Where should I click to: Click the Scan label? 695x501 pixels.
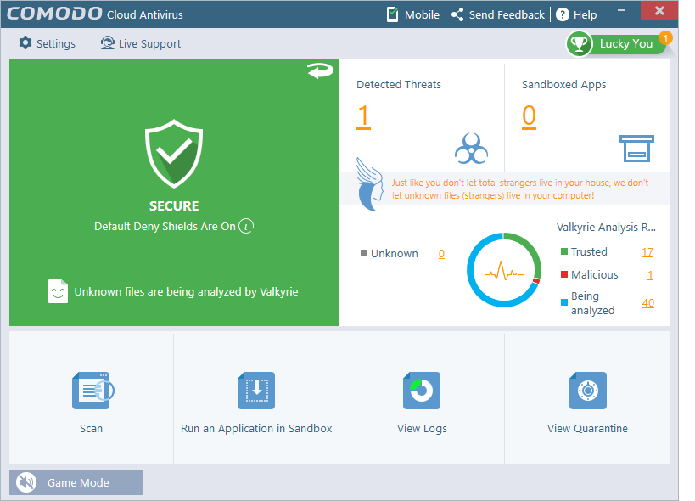(x=91, y=428)
